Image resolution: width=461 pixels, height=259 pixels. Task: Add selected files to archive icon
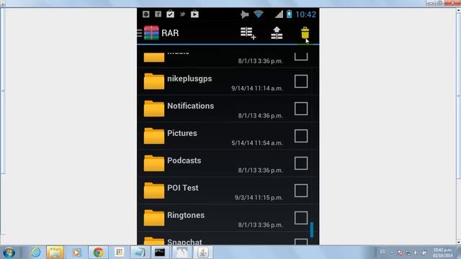coord(248,33)
